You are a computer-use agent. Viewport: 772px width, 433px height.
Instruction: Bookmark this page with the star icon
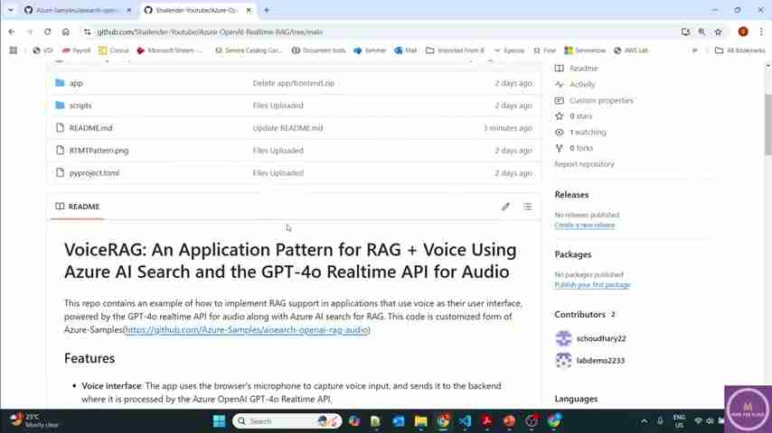point(718,32)
